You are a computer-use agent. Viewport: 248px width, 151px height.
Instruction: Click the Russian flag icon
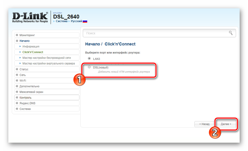[x=85, y=21]
